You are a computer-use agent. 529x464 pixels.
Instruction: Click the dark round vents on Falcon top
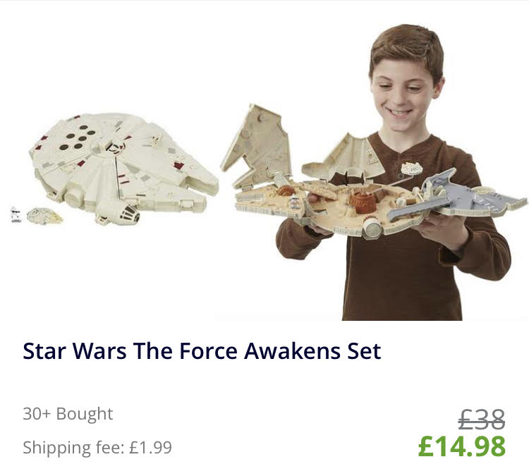coord(77,137)
